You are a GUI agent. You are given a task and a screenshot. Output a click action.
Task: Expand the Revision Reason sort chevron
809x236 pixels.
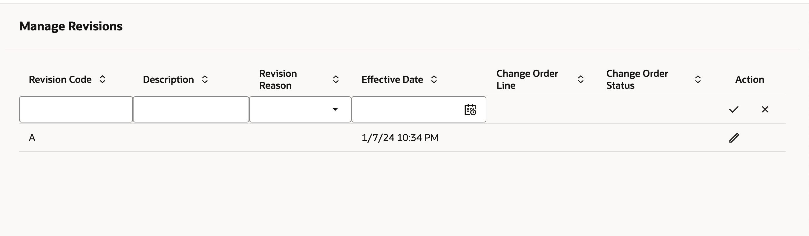[336, 79]
